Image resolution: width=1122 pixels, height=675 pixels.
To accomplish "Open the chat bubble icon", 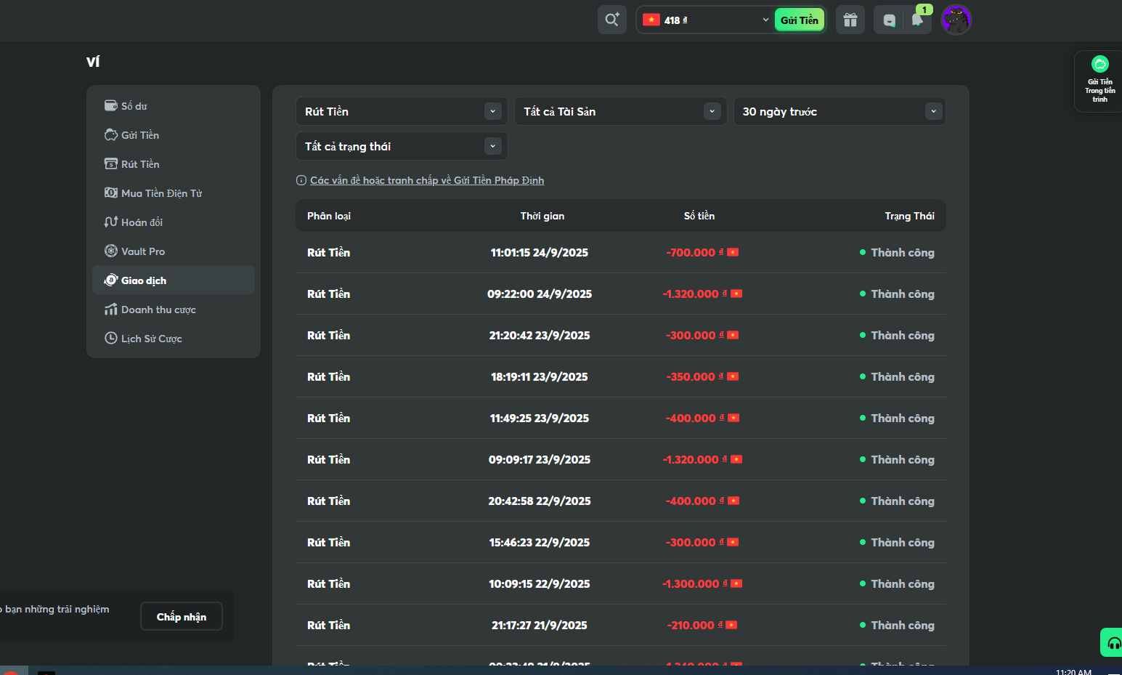I will coord(889,20).
